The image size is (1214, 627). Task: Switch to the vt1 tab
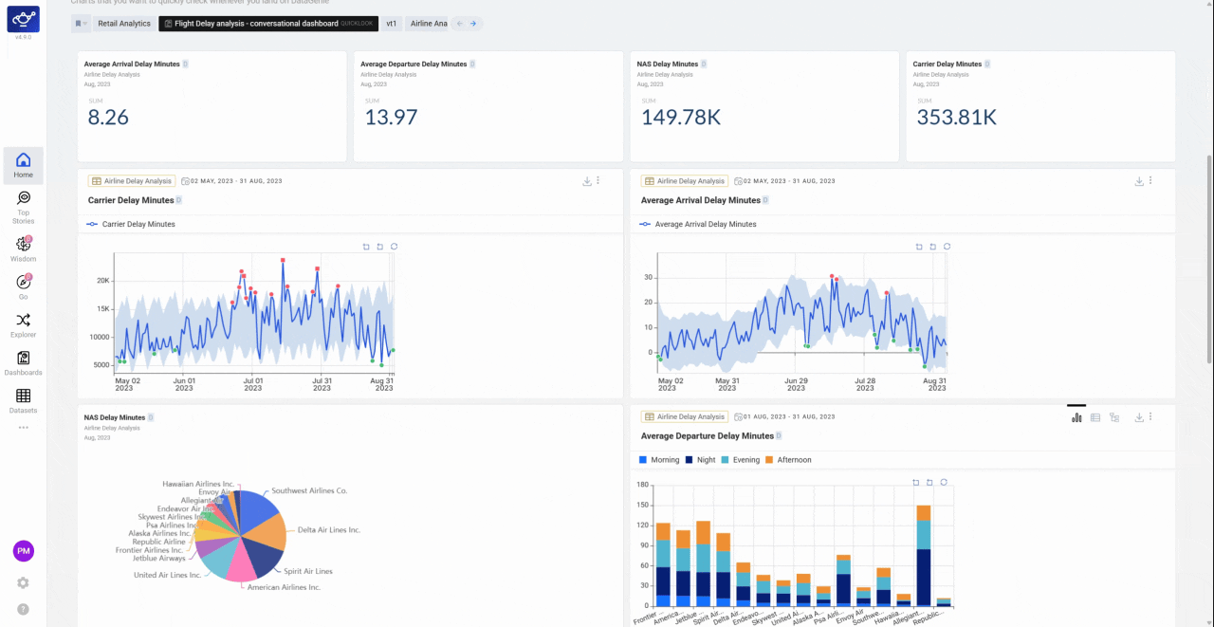[392, 24]
